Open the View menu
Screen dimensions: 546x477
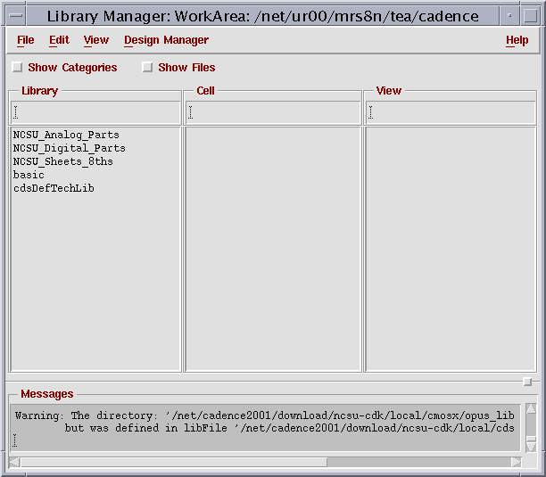coord(96,40)
